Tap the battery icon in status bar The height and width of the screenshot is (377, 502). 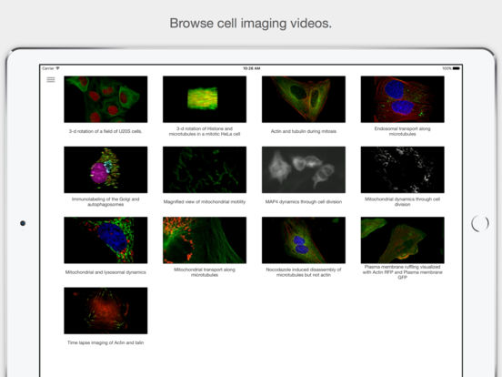457,68
